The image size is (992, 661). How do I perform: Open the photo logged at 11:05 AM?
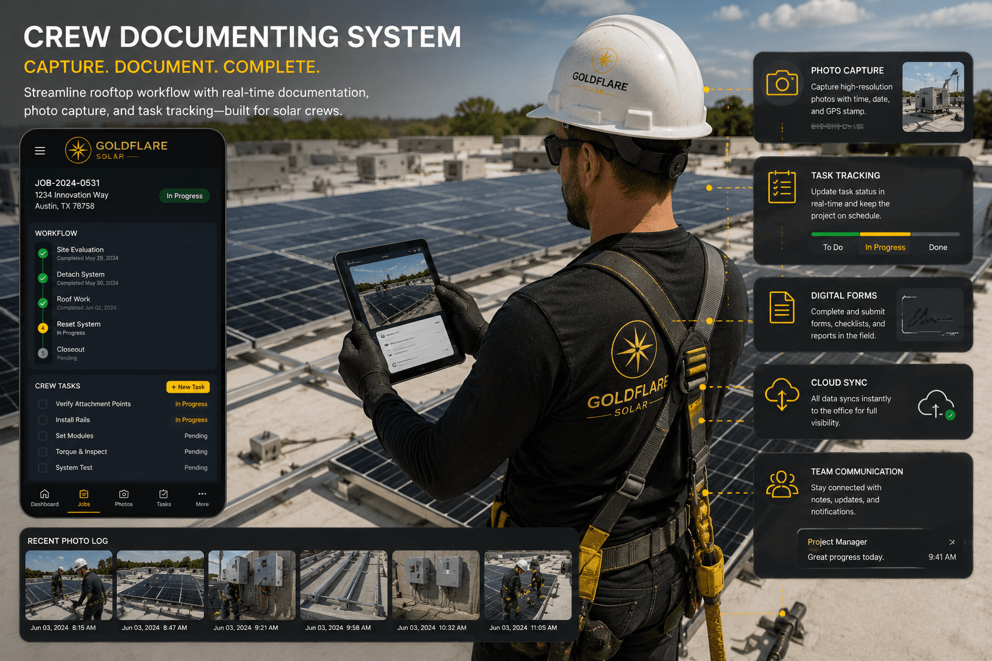528,585
